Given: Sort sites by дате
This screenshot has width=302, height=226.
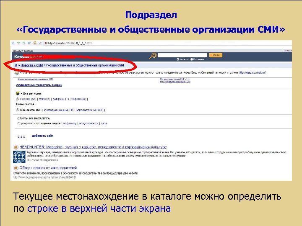Looking at the screenshot, I should click(x=104, y=123).
